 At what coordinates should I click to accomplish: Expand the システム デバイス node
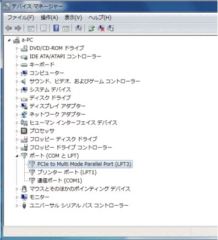click(17, 90)
